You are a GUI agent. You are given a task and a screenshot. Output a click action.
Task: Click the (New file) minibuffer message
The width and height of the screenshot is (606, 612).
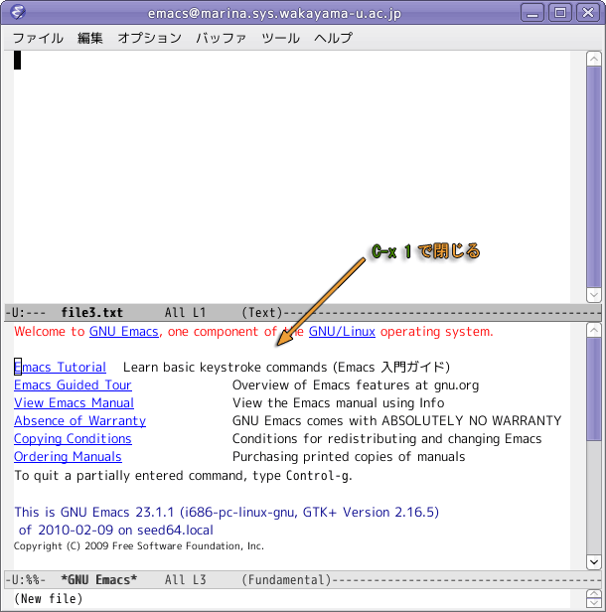point(49,599)
